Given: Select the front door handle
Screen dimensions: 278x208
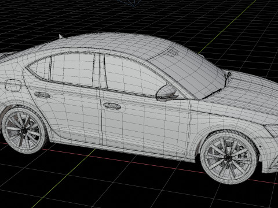Looking at the screenshot, I should (x=112, y=106).
